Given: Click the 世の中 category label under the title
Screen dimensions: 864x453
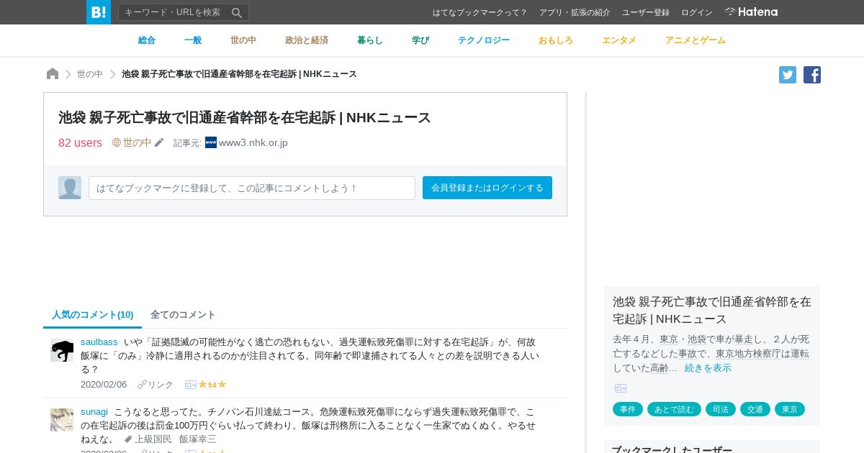Looking at the screenshot, I should (x=138, y=142).
